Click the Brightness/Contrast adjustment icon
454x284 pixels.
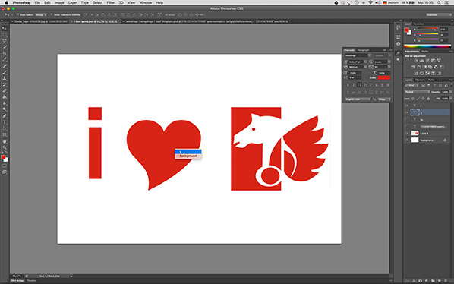[416, 61]
